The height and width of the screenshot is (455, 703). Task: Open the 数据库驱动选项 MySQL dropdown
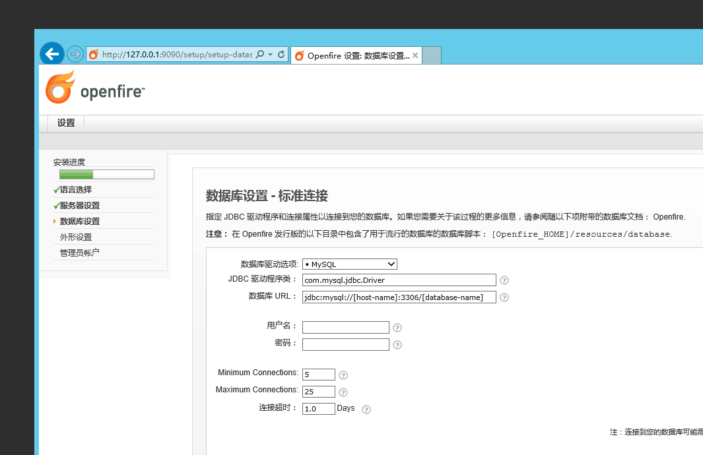point(350,264)
